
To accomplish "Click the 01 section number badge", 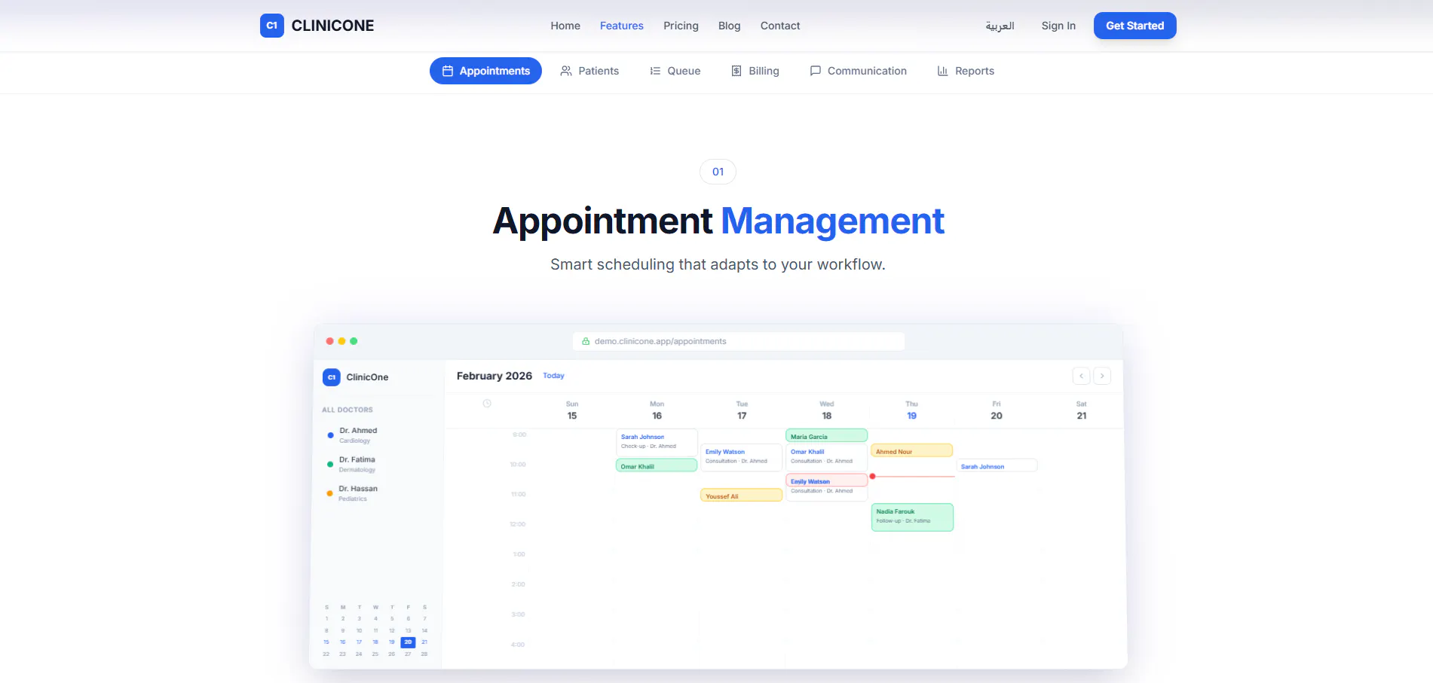I will [x=718, y=172].
